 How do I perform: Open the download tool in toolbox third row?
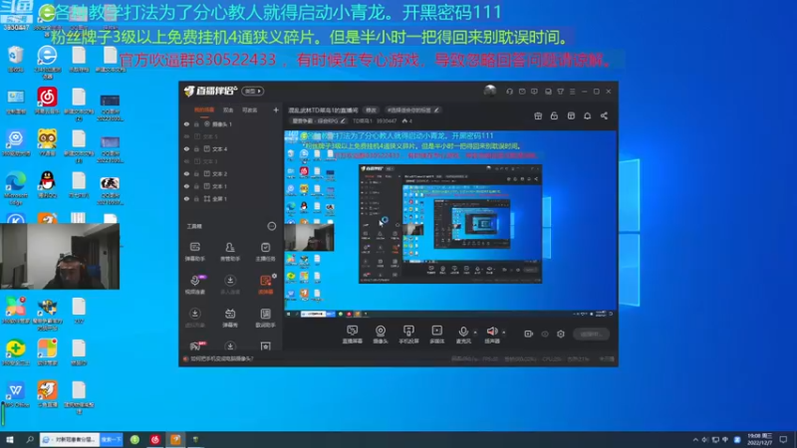(x=194, y=318)
